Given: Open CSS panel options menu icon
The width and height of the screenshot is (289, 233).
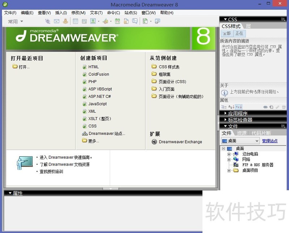Looking at the screenshot, I should (283, 19).
